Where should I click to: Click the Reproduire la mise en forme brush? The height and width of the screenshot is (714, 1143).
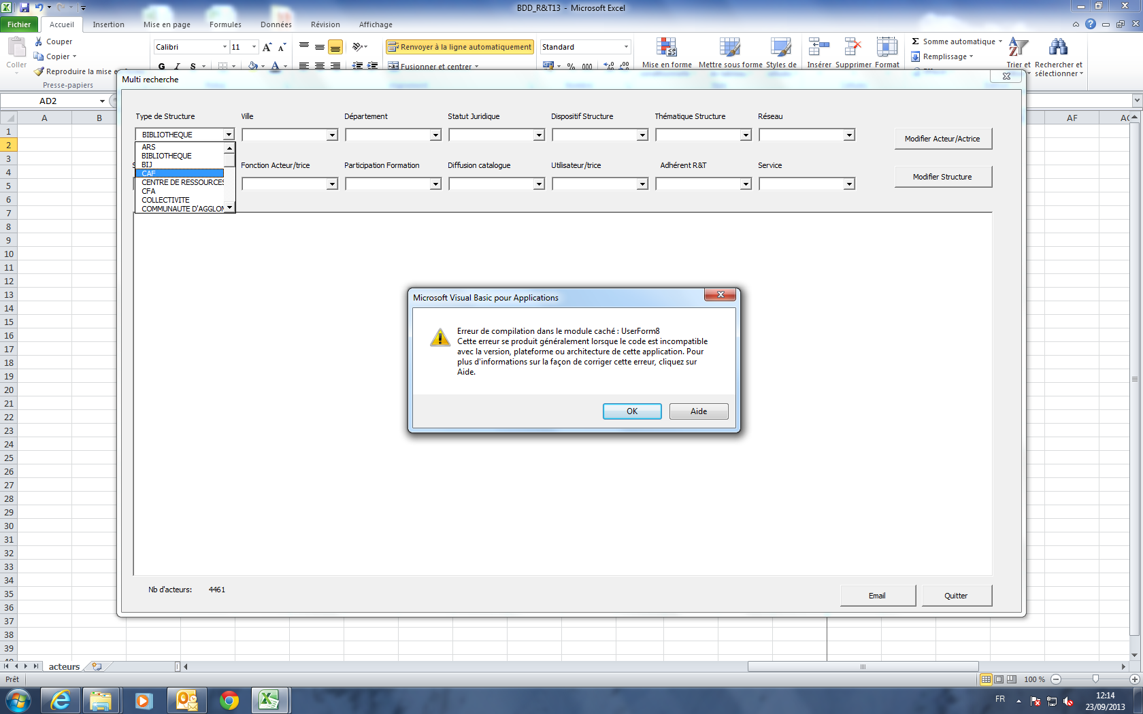(x=39, y=71)
